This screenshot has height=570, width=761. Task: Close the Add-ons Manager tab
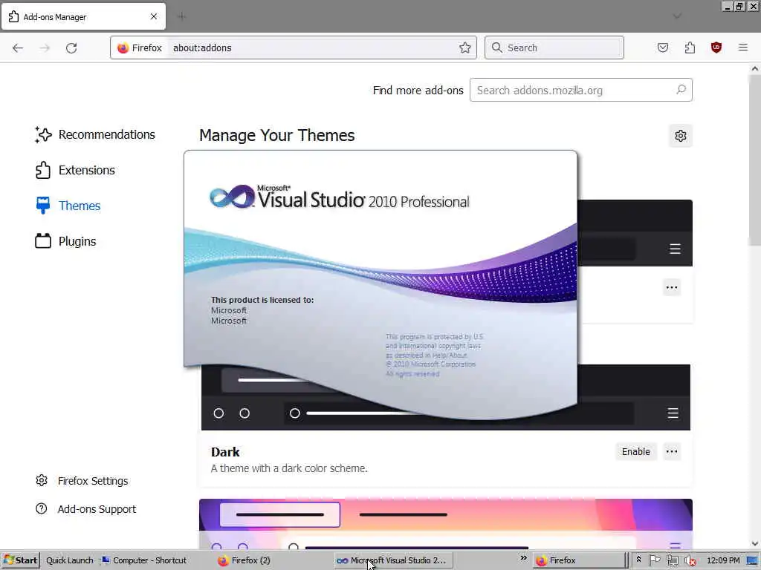click(154, 16)
